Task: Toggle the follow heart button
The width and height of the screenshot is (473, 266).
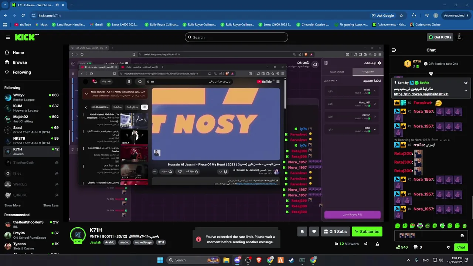Action: click(314, 232)
